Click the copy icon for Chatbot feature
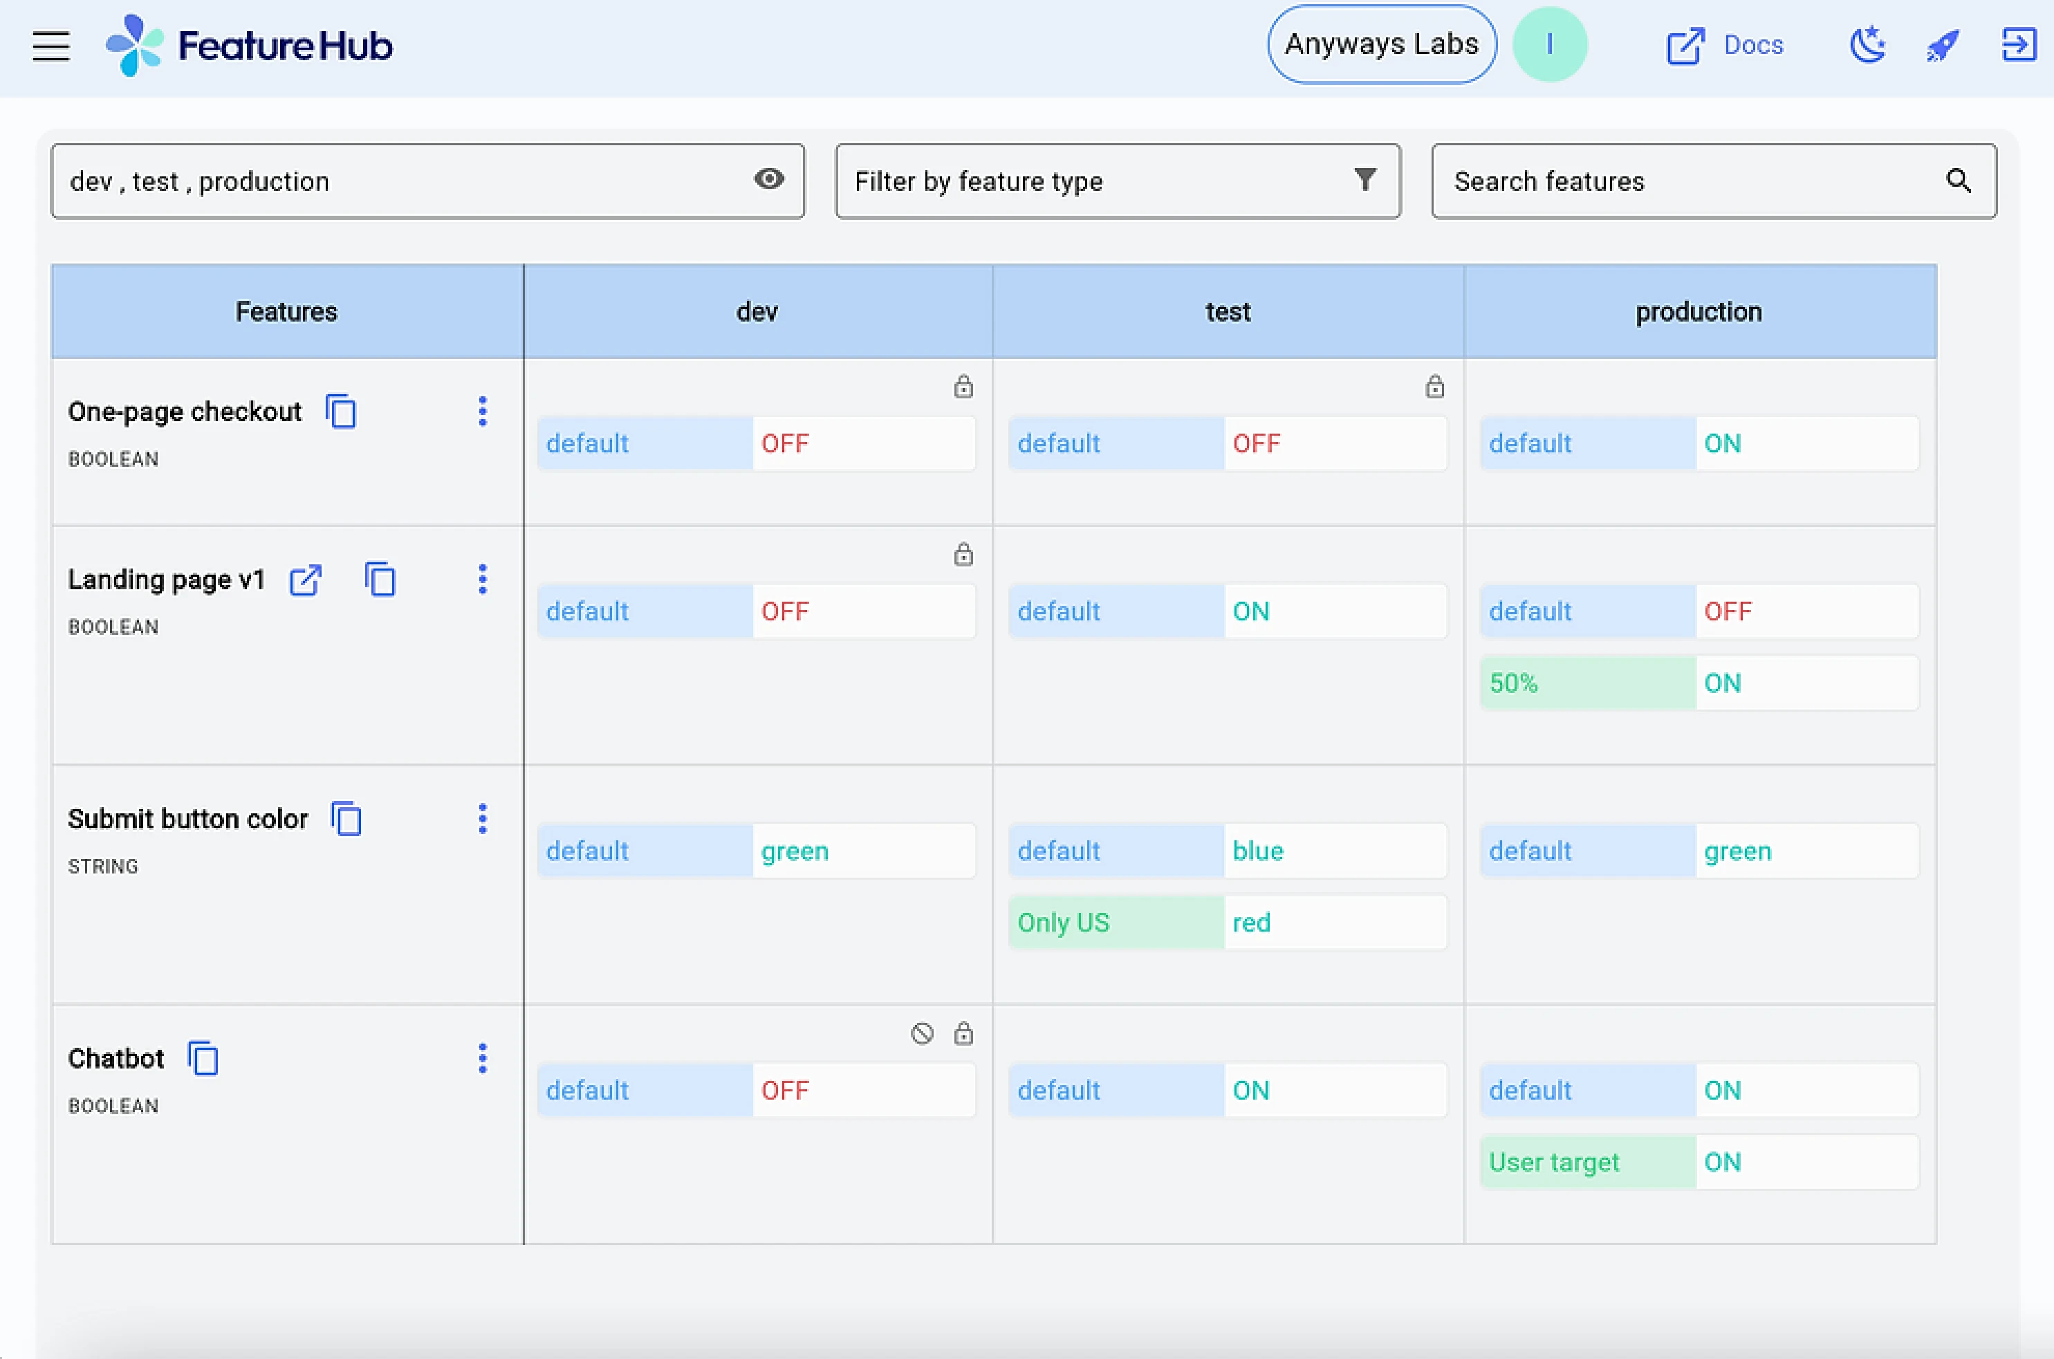2054x1359 pixels. tap(203, 1059)
